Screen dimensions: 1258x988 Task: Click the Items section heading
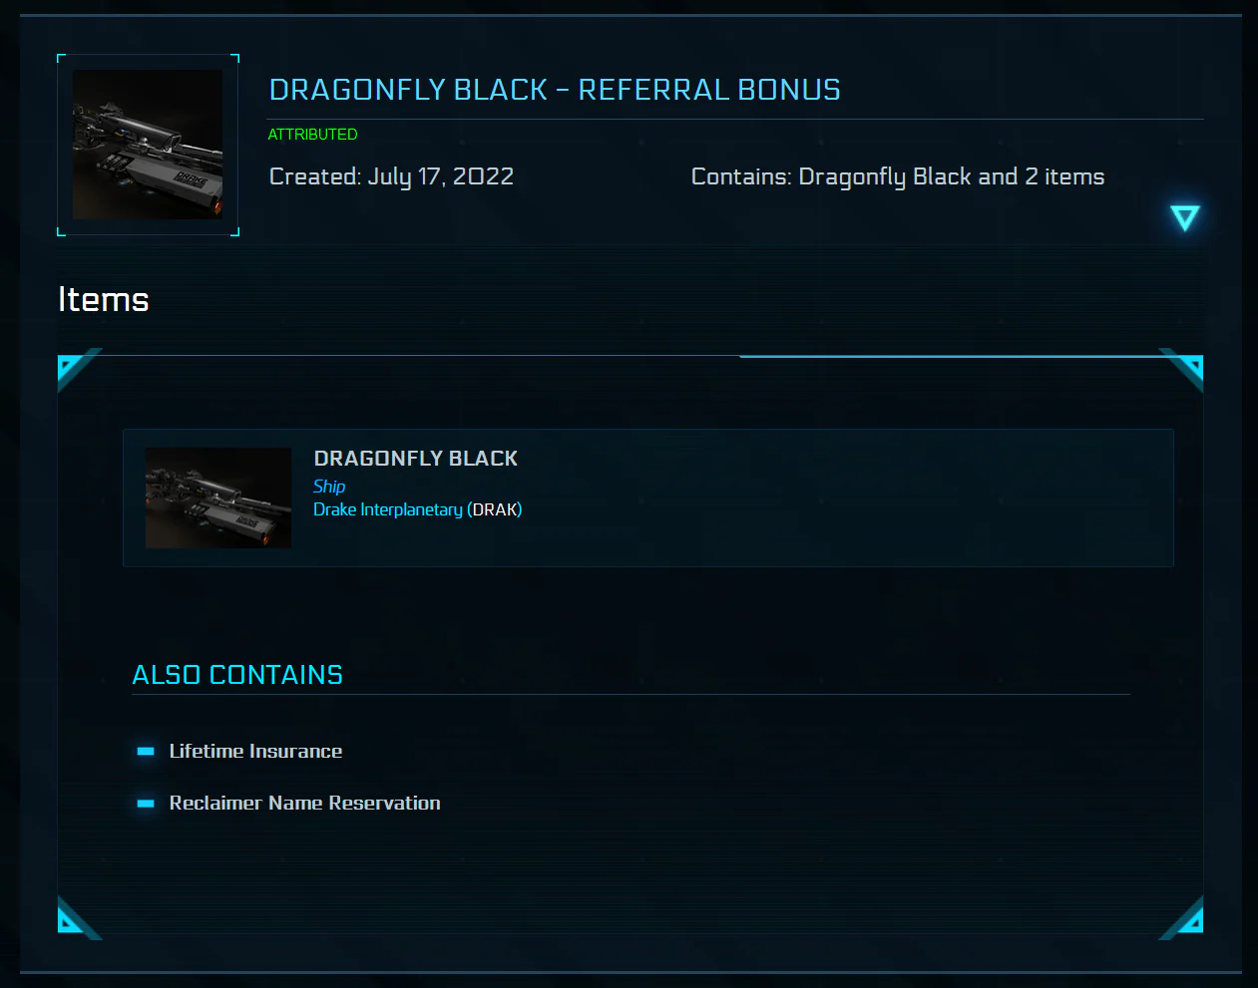[x=104, y=299]
